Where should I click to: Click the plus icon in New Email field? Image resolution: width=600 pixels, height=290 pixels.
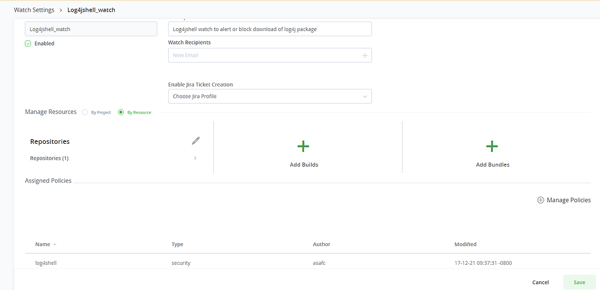pos(364,56)
